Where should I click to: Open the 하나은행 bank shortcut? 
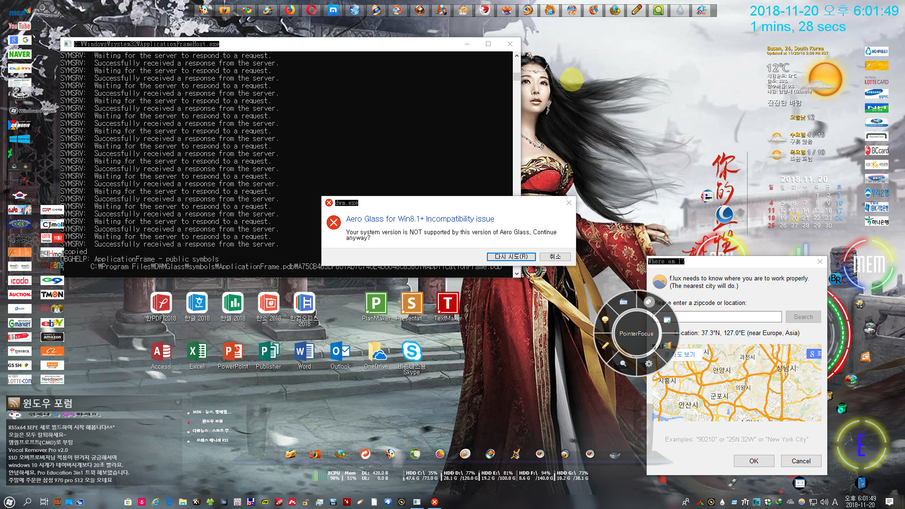(877, 222)
